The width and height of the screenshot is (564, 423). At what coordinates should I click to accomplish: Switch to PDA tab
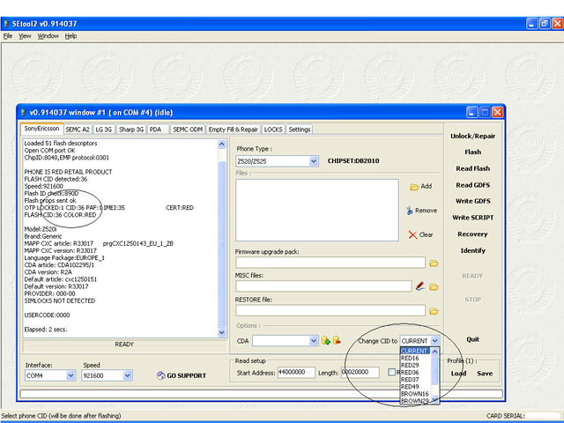pos(157,130)
